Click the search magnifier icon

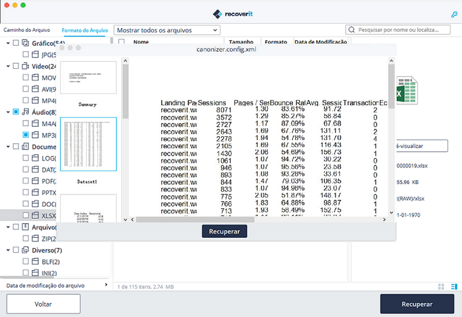[352, 30]
